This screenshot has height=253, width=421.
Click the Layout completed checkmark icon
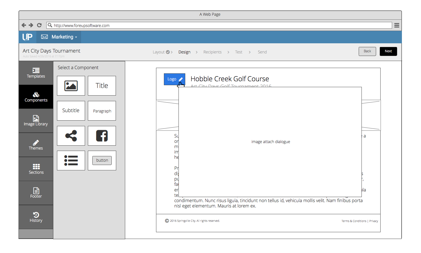168,52
